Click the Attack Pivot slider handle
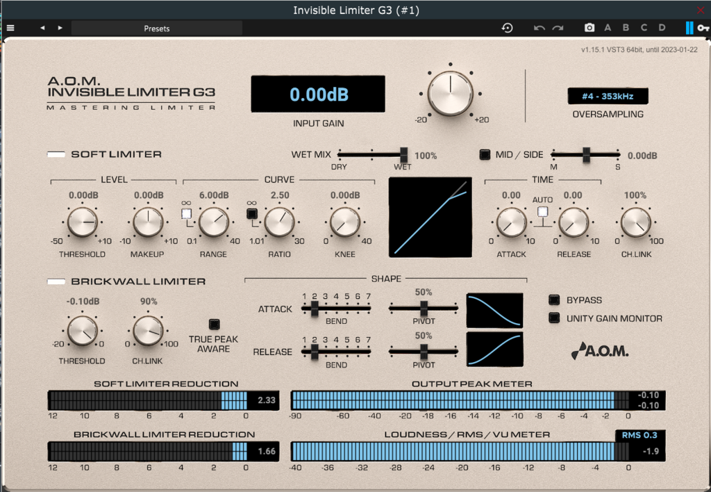 pyautogui.click(x=424, y=309)
